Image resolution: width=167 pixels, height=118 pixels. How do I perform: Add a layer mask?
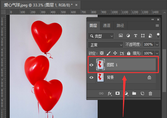click(118, 93)
